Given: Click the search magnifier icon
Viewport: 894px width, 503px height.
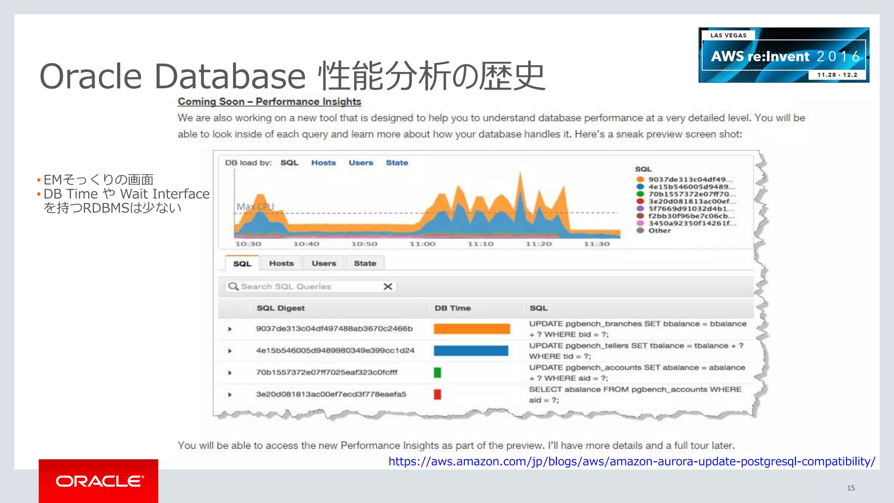Looking at the screenshot, I should coord(234,286).
